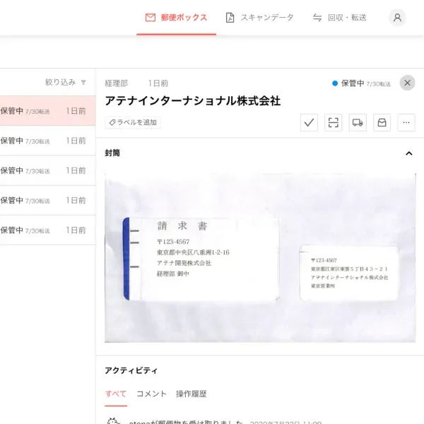This screenshot has width=424, height=424.
Task: Open the スキャンデータ tab
Action: pos(259,18)
